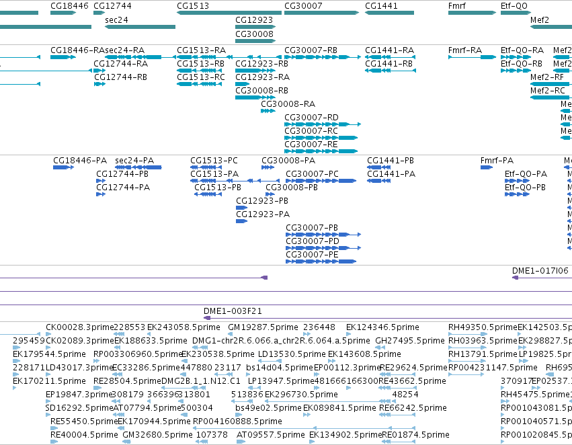This screenshot has width=572, height=445.
Task: Select the CG12744 gene label
Action: pos(112,6)
